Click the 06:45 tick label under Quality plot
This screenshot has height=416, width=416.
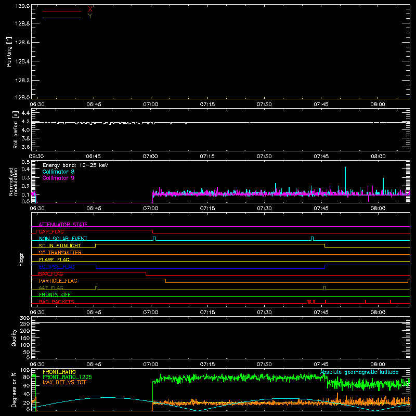tap(94, 365)
